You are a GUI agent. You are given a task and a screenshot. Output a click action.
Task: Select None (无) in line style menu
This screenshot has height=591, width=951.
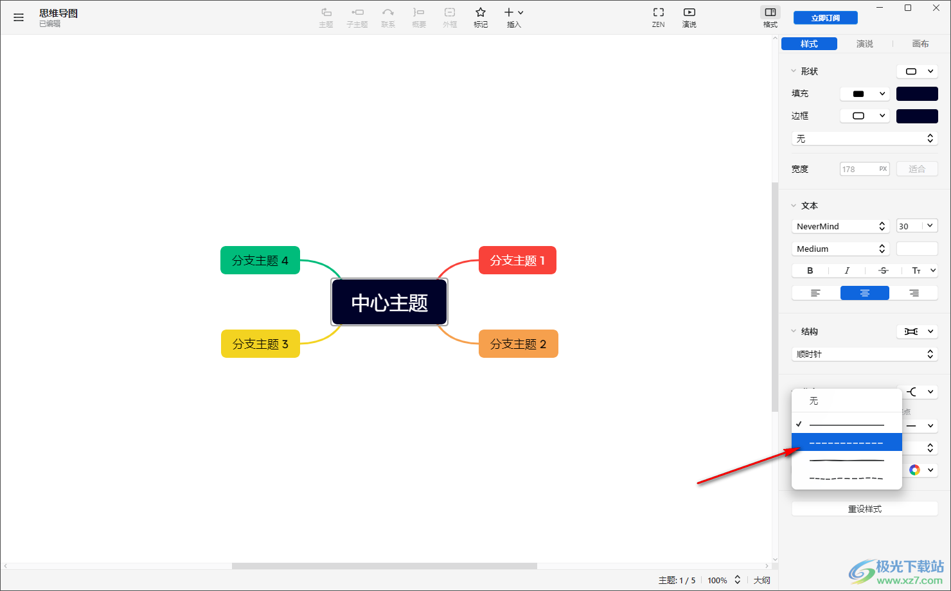[847, 401]
